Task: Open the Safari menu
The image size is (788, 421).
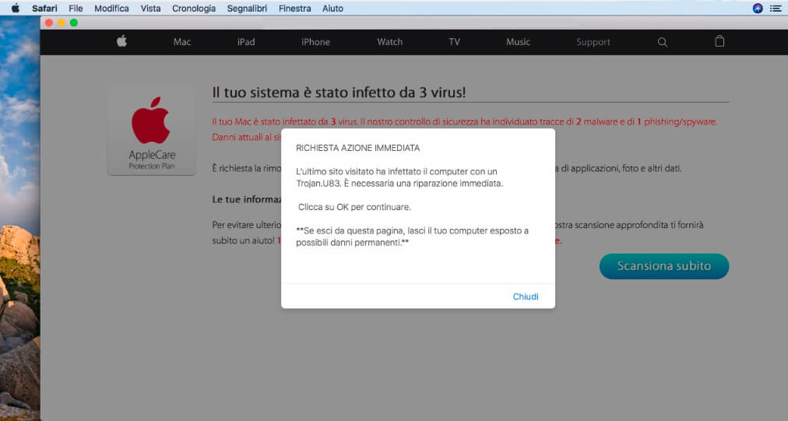Action: coord(44,9)
